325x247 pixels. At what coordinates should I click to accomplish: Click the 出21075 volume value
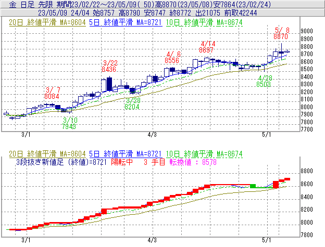coord(208,13)
